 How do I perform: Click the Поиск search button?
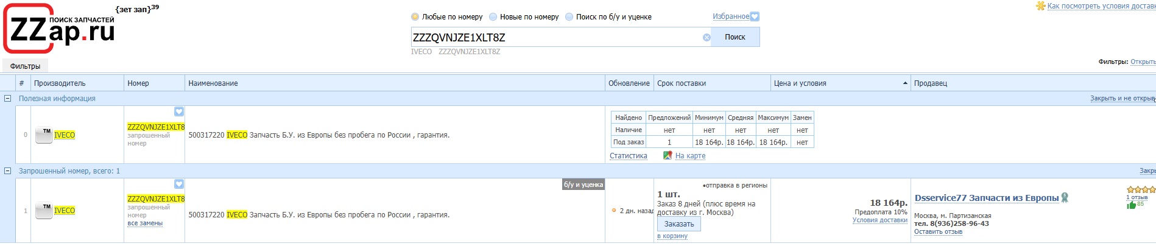(x=735, y=37)
